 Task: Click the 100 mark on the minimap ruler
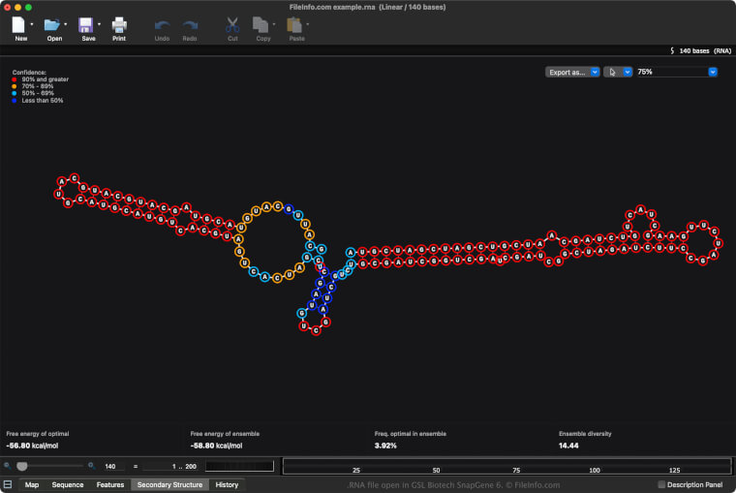[595, 470]
